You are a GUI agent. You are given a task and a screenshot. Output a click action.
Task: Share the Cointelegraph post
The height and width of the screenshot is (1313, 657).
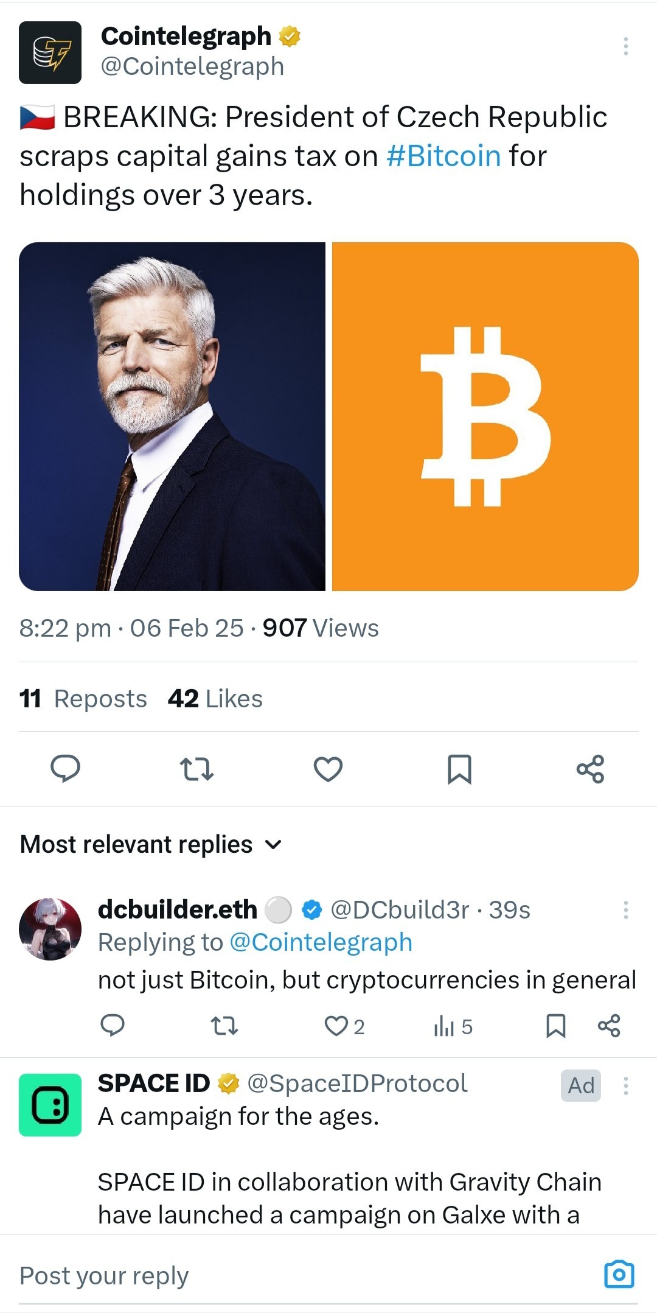pyautogui.click(x=590, y=769)
